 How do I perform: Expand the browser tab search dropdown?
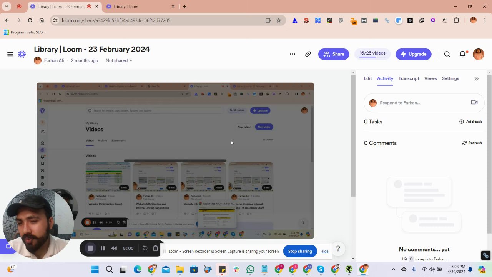coord(7,7)
